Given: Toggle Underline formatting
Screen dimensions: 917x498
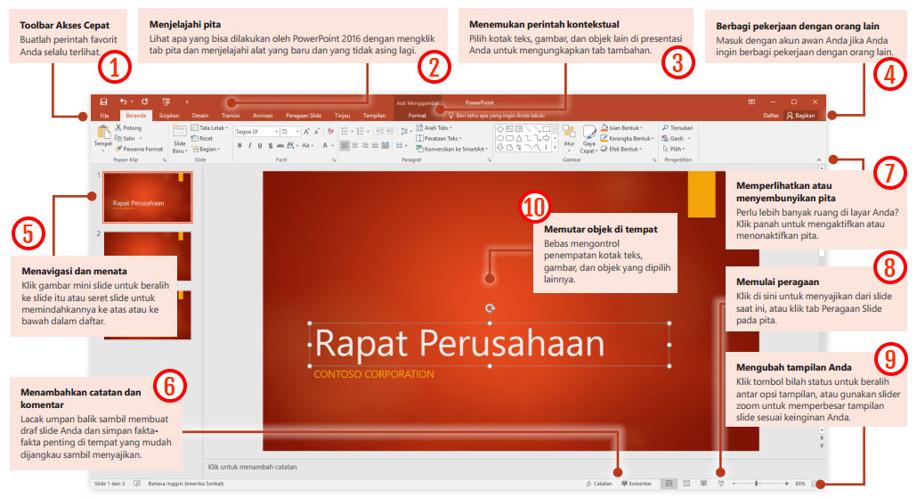Looking at the screenshot, I should [x=260, y=145].
